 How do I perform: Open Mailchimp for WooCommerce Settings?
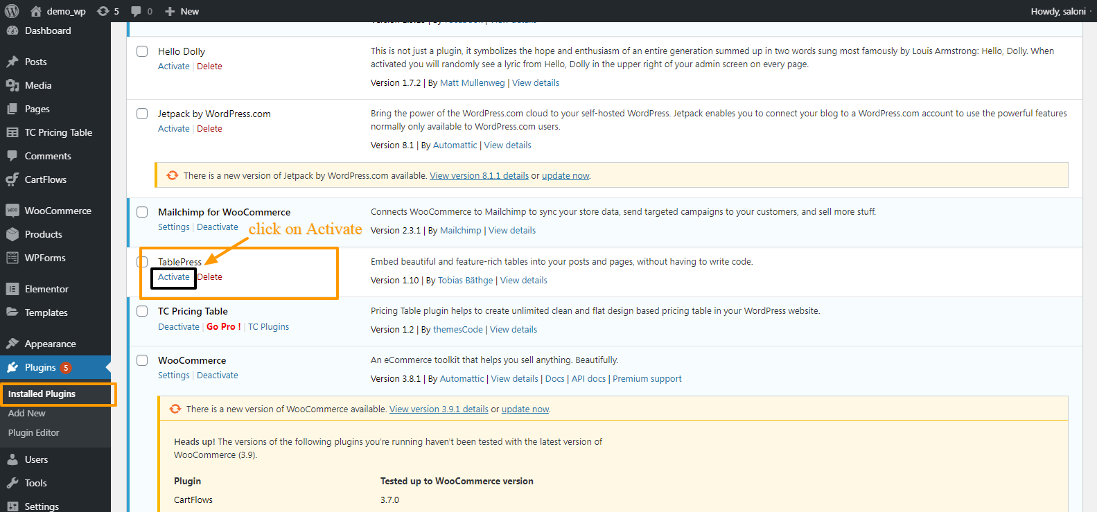click(x=173, y=227)
